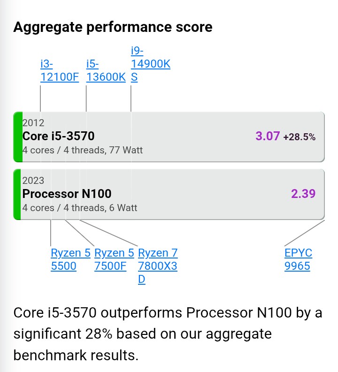The height and width of the screenshot is (372, 338).
Task: Open the i5-13600K processor link
Action: 106,70
